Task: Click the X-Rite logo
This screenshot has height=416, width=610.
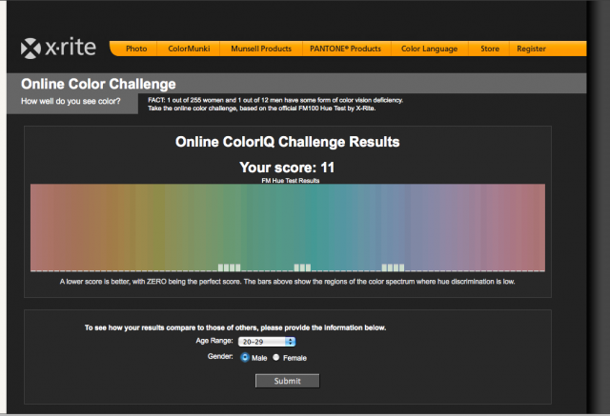Action: 58,48
